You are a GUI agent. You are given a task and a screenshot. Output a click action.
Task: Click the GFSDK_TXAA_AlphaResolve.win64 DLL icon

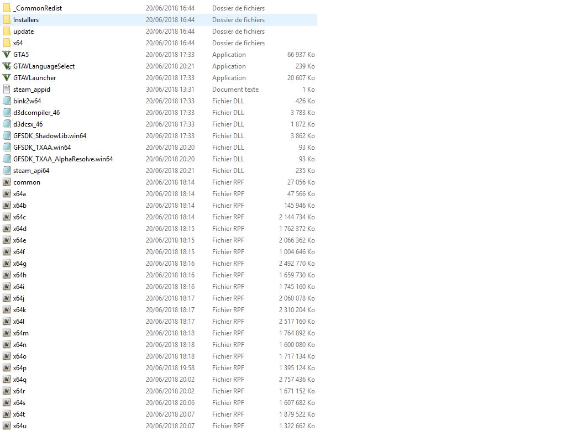(7, 159)
